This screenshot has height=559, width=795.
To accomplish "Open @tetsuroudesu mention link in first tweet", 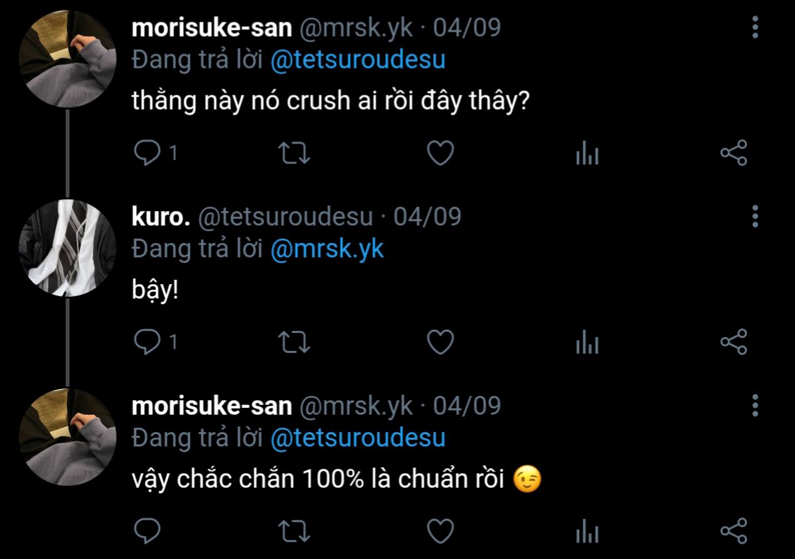I will [358, 60].
